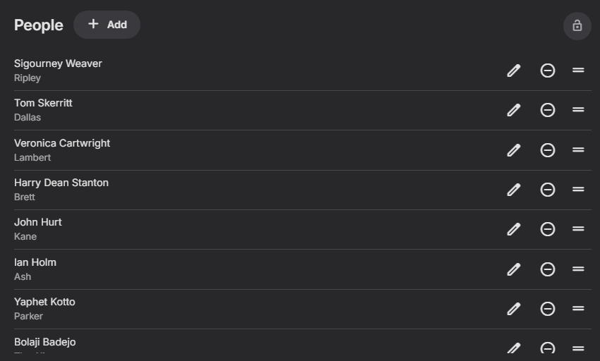Add a new person with Add button
The image size is (600, 361).
107,25
